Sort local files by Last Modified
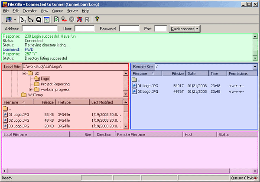 coord(106,102)
